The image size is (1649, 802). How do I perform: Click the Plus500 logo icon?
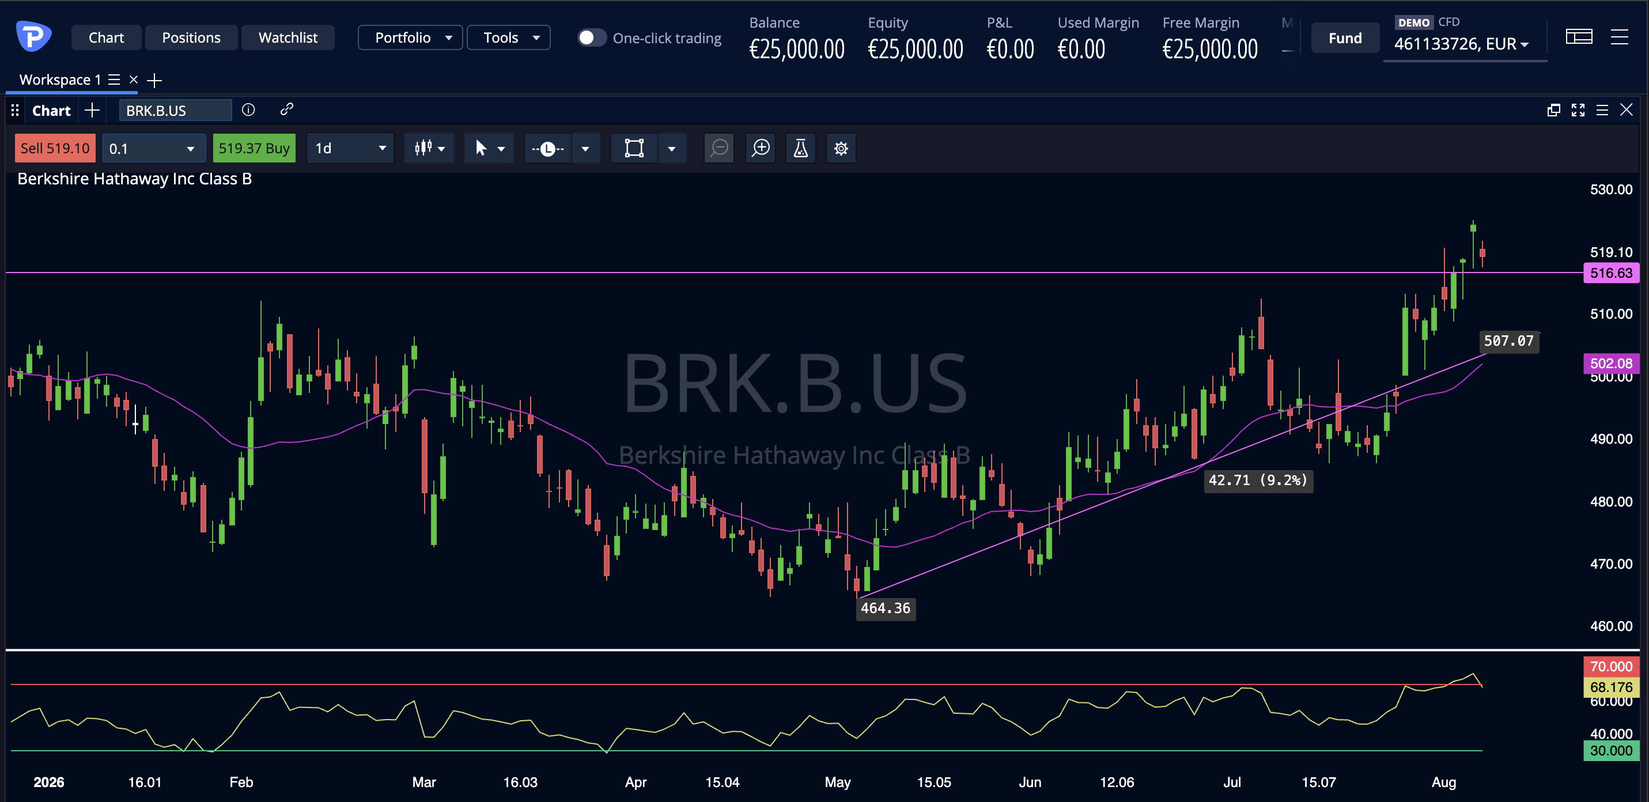pyautogui.click(x=33, y=36)
